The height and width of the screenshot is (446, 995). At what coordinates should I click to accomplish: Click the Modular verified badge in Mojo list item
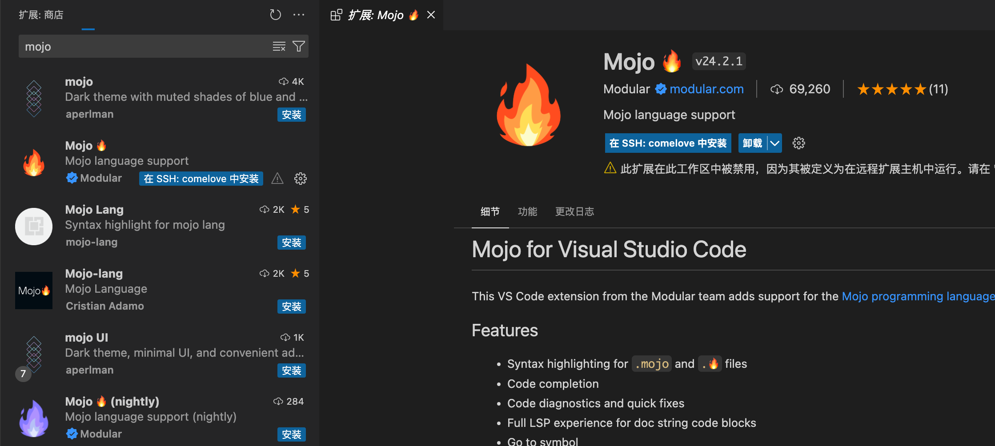coord(72,178)
